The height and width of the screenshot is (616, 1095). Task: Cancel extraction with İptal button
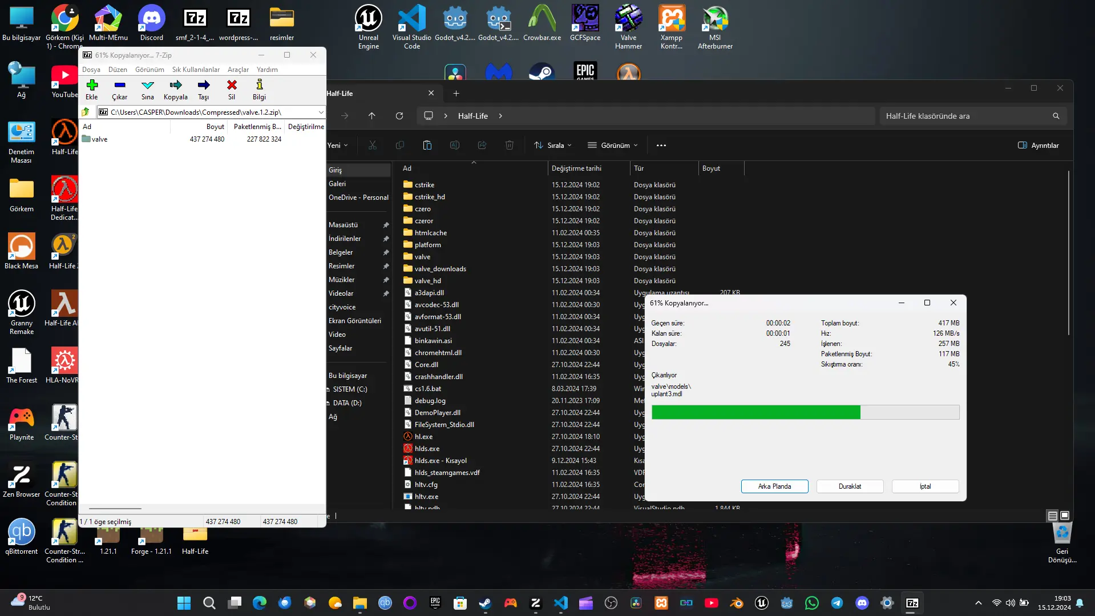925,486
